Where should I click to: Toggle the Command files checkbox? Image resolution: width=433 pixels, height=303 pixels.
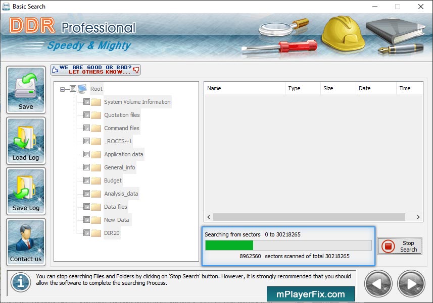coord(87,128)
